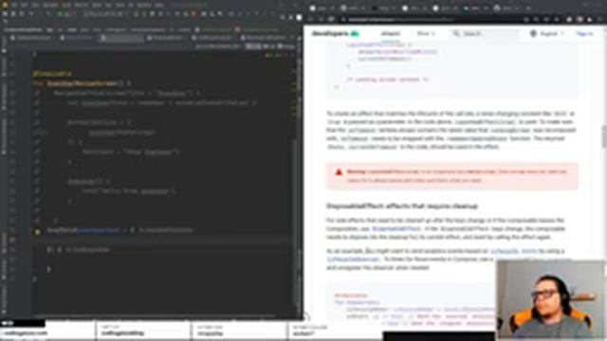607x341 pixels.
Task: Open the Edit menu in Android Studio
Action: click(25, 5)
